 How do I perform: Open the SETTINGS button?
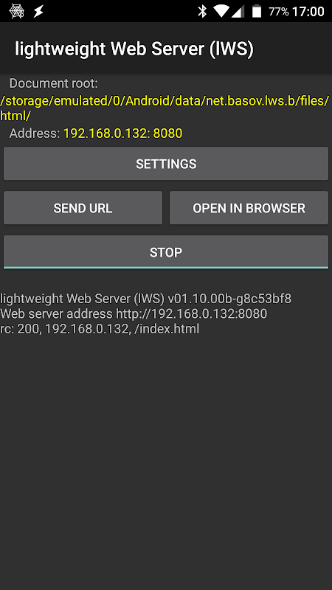point(166,164)
